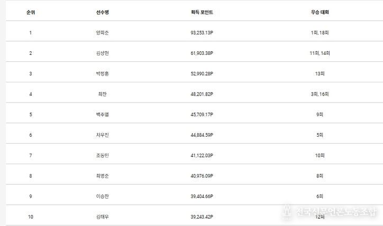The height and width of the screenshot is (226, 383).
Task: Click the 순위 column header
Action: click(31, 12)
